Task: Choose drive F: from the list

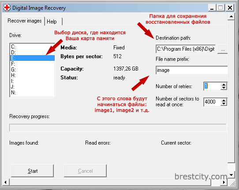Action: coord(32,64)
